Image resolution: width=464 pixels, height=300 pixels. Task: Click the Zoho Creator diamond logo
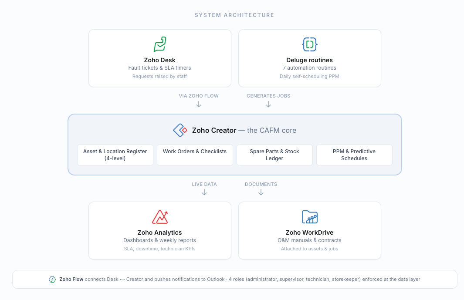coord(180,130)
